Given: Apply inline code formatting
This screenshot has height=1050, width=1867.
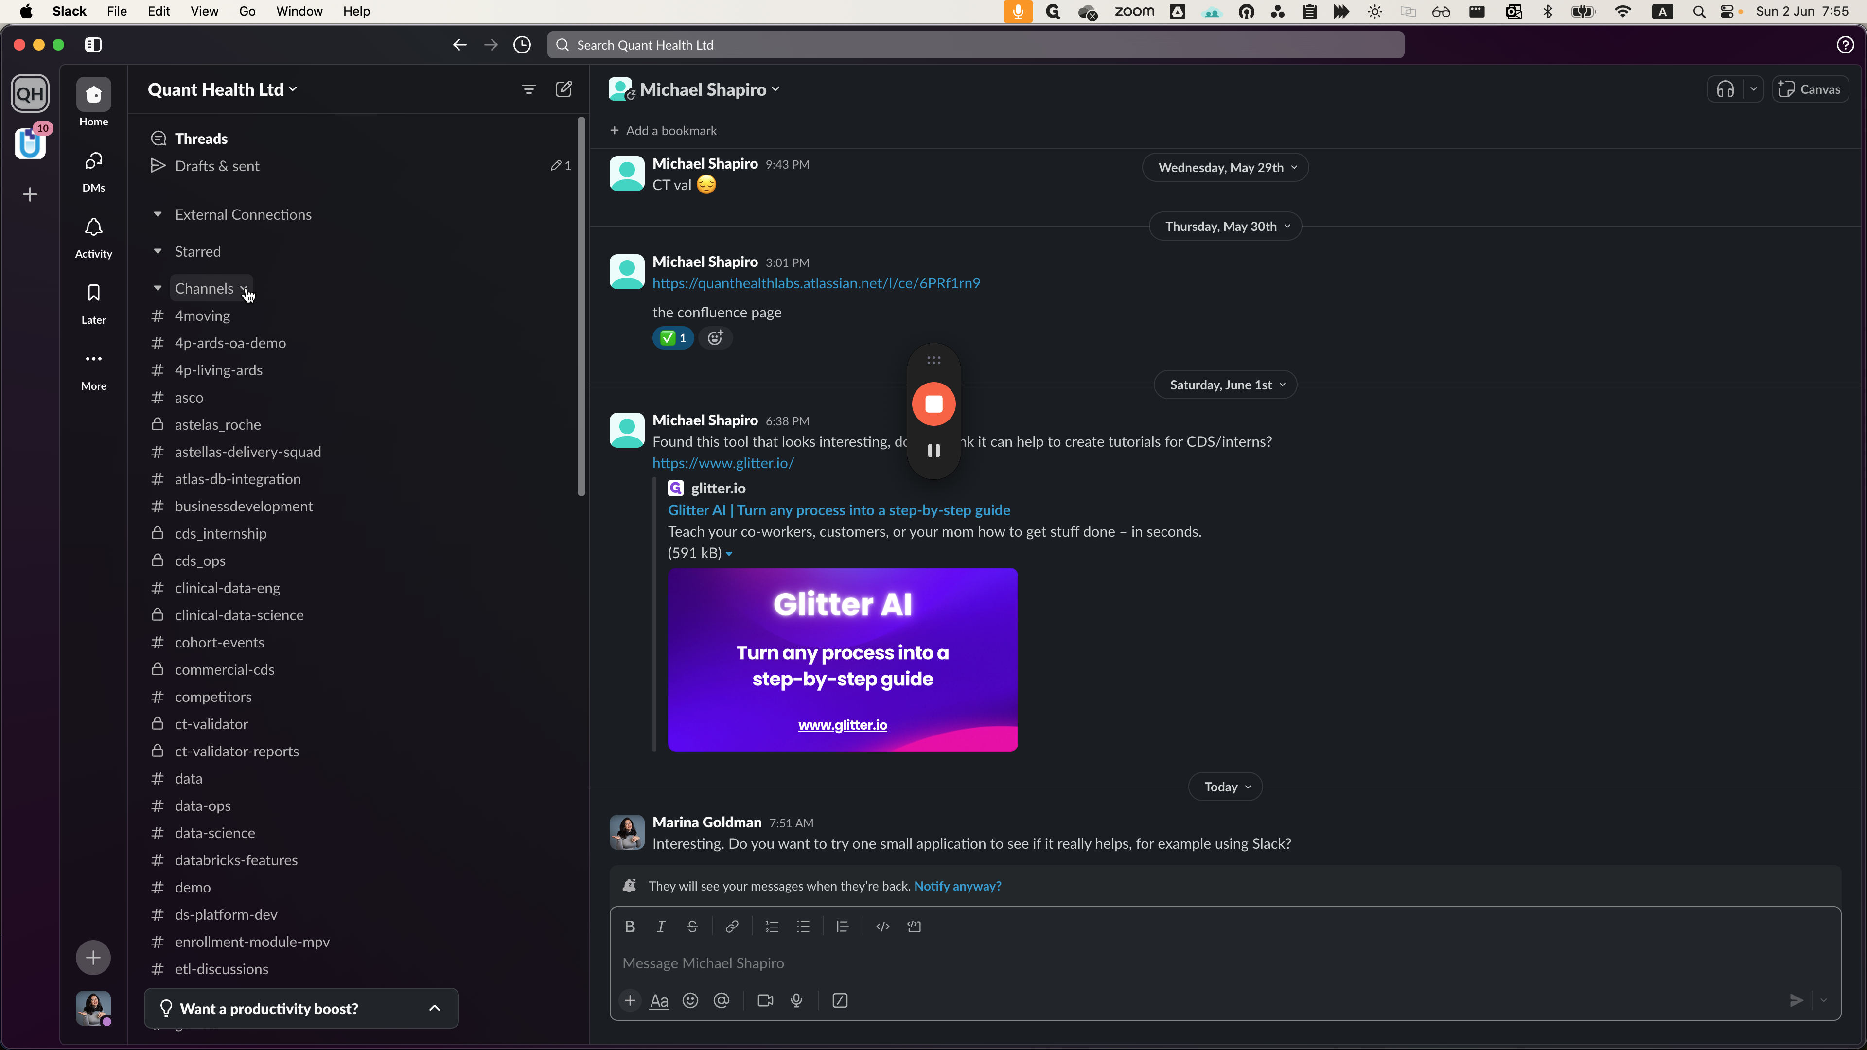Looking at the screenshot, I should (x=883, y=927).
